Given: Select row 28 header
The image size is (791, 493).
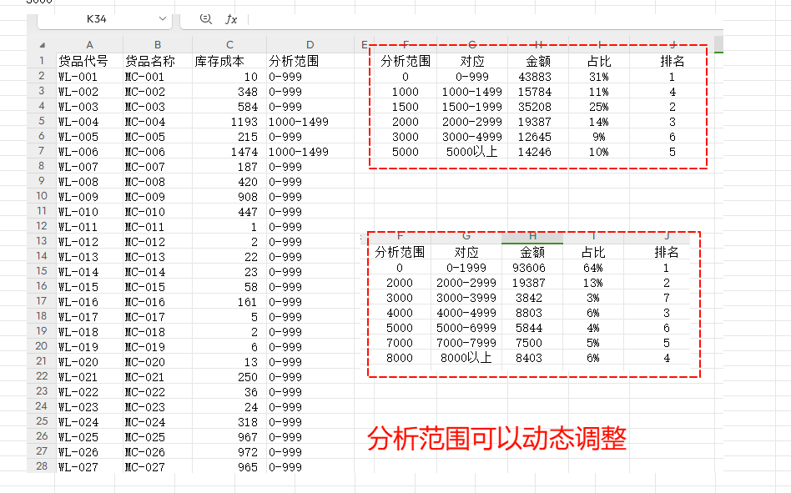Looking at the screenshot, I should [x=42, y=466].
